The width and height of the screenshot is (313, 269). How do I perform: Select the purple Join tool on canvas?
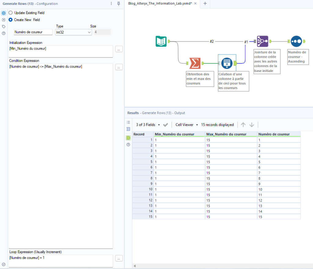[x=263, y=41]
